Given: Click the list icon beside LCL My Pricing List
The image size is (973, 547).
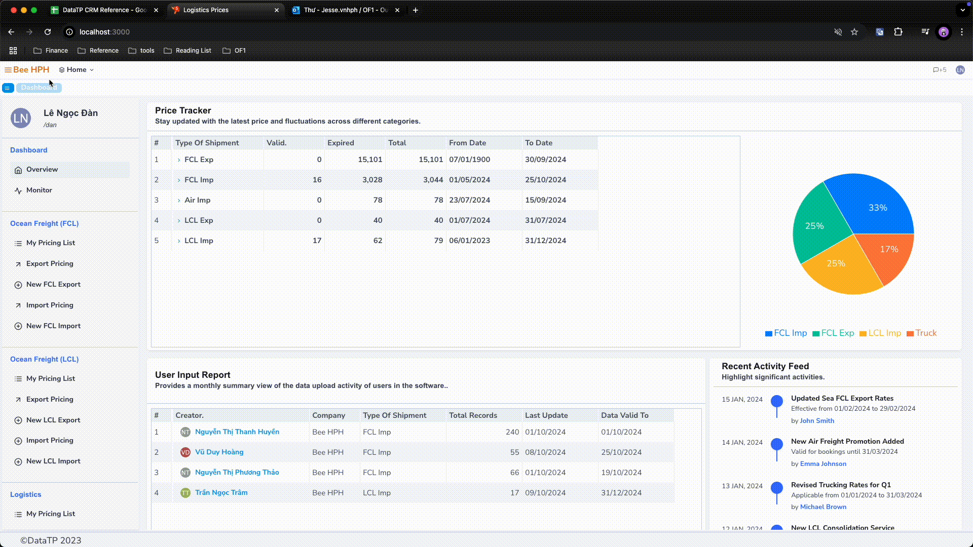Looking at the screenshot, I should (18, 379).
